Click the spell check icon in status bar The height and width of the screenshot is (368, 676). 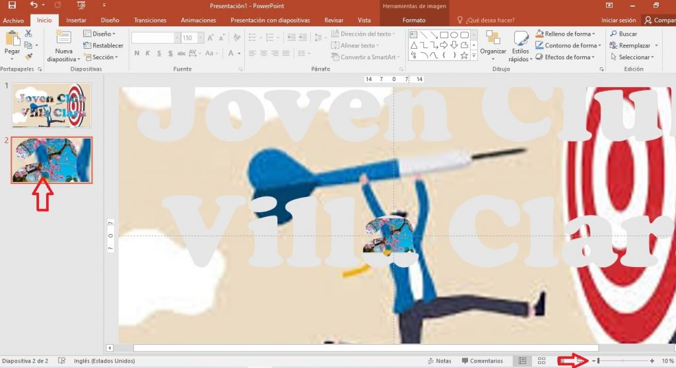tap(61, 361)
